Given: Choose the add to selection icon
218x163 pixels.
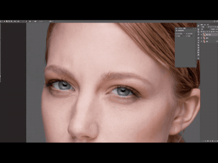Looking at the screenshot, I should coord(7,21).
